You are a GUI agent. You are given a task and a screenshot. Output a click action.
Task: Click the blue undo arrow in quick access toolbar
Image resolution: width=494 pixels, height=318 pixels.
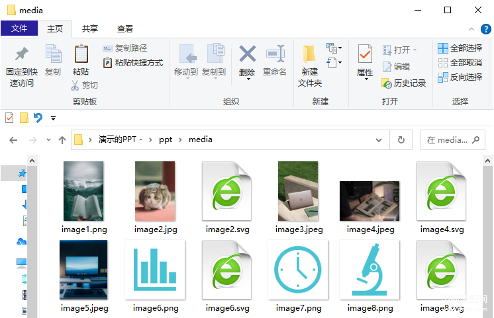[x=38, y=118]
